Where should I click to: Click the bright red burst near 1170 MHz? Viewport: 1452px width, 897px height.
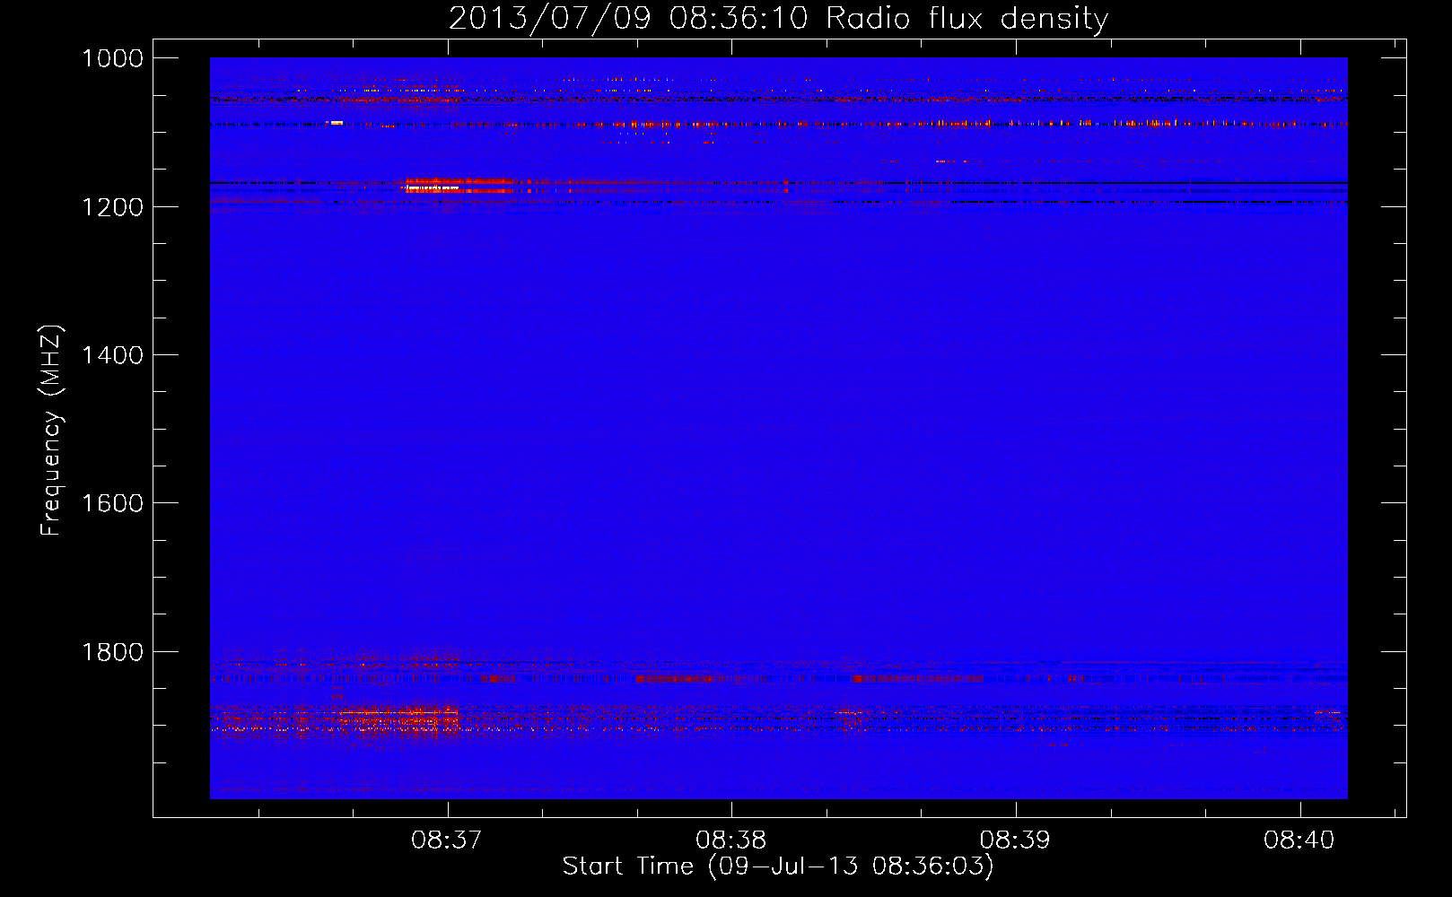[458, 186]
